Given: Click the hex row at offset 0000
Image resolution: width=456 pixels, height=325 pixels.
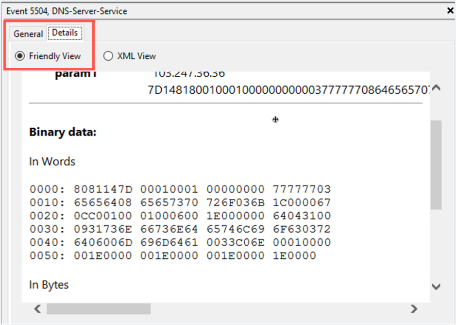Looking at the screenshot, I should coord(180,189).
